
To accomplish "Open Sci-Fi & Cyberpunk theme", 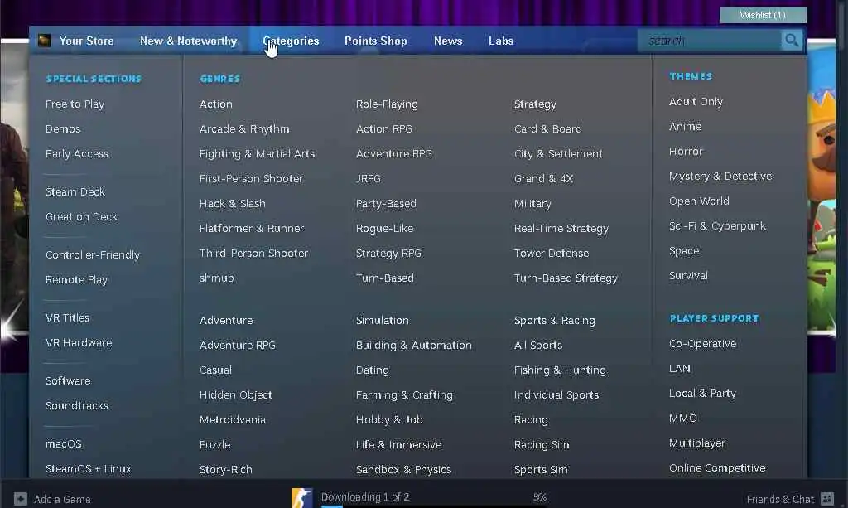I will (717, 226).
